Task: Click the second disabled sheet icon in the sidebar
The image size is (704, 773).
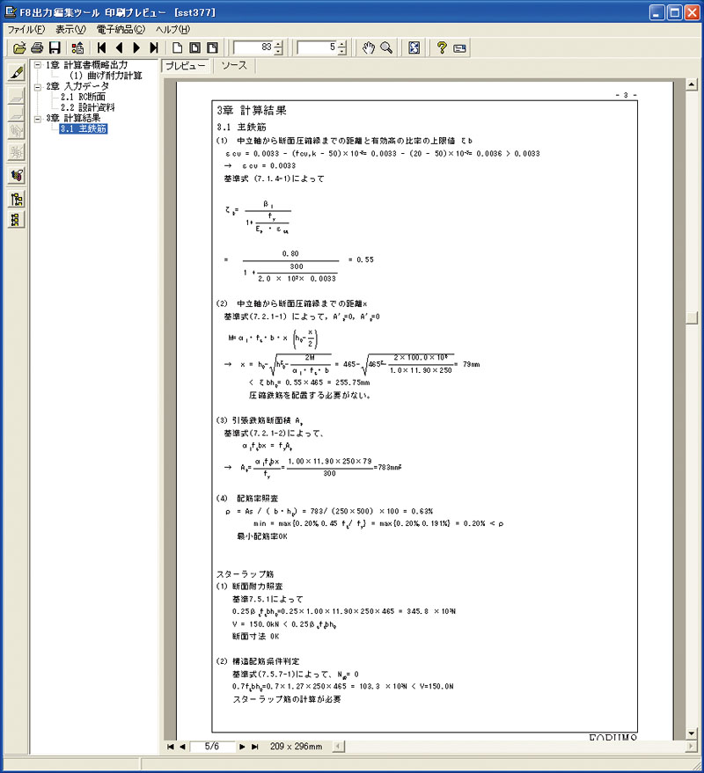Action: tap(17, 113)
